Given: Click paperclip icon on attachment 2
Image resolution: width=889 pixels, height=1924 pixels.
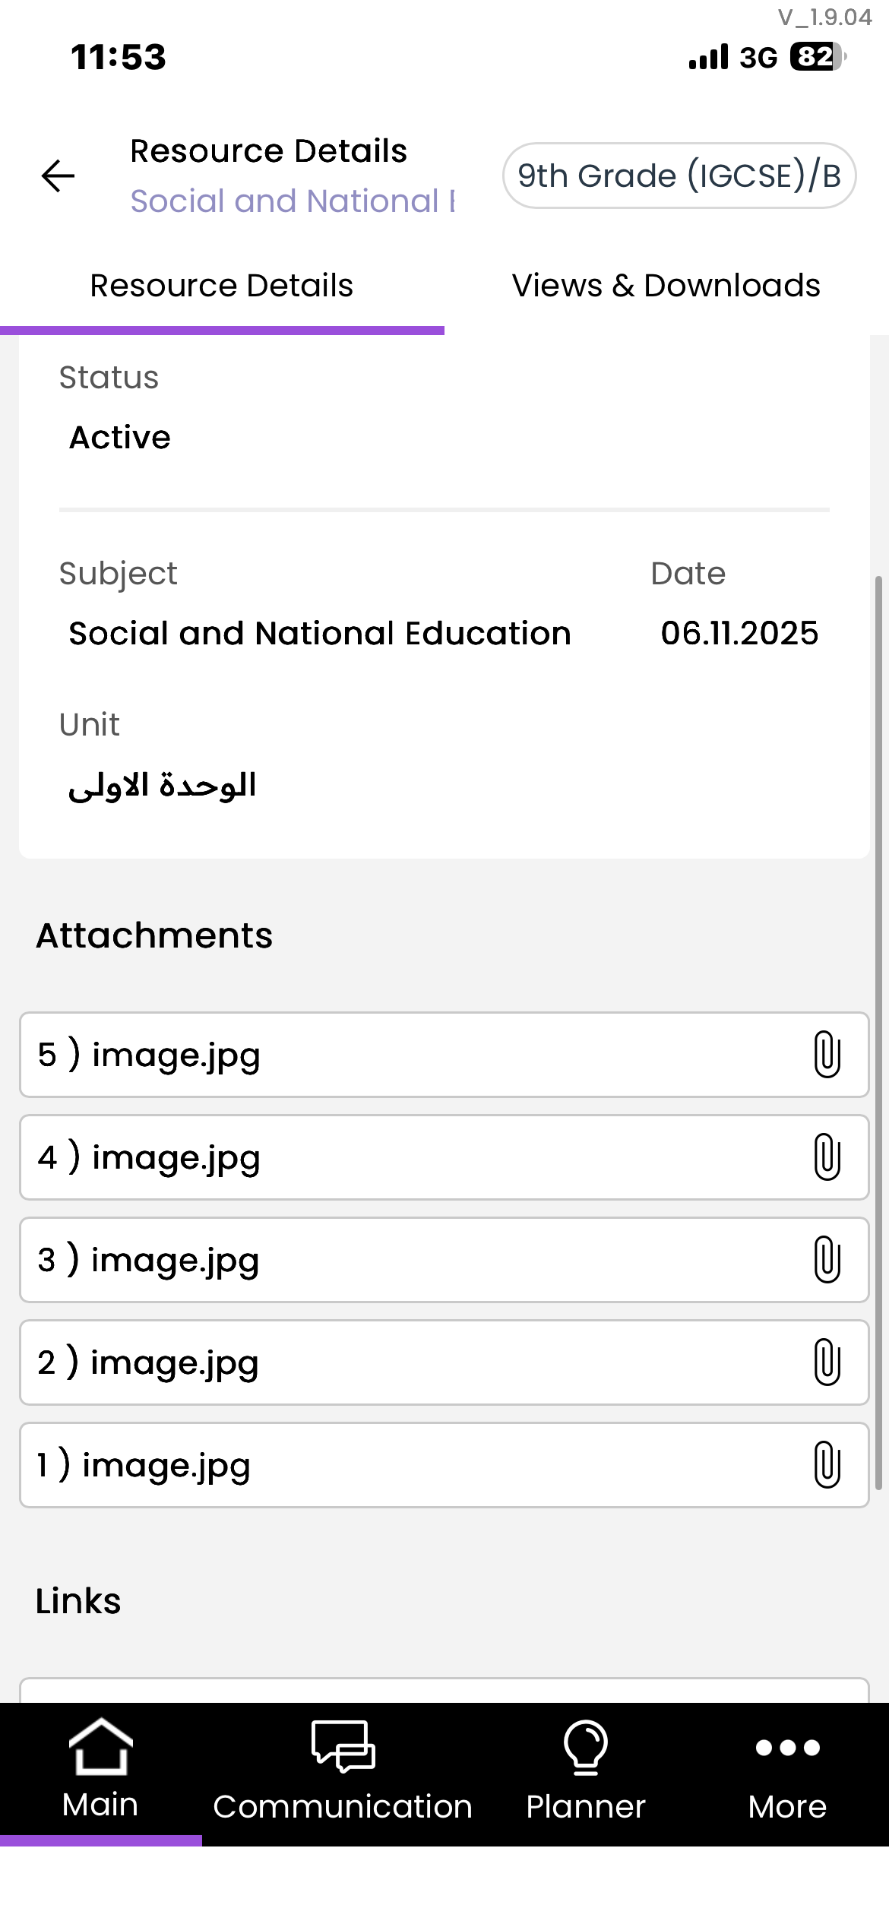Looking at the screenshot, I should (x=827, y=1362).
